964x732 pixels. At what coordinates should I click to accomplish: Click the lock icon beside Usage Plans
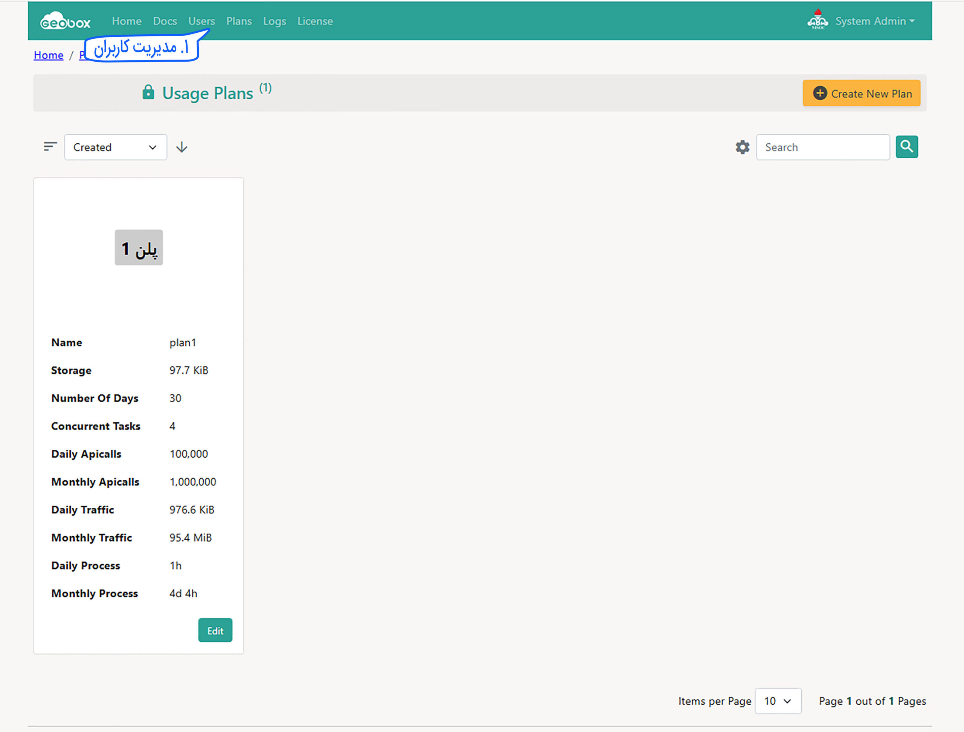click(148, 92)
